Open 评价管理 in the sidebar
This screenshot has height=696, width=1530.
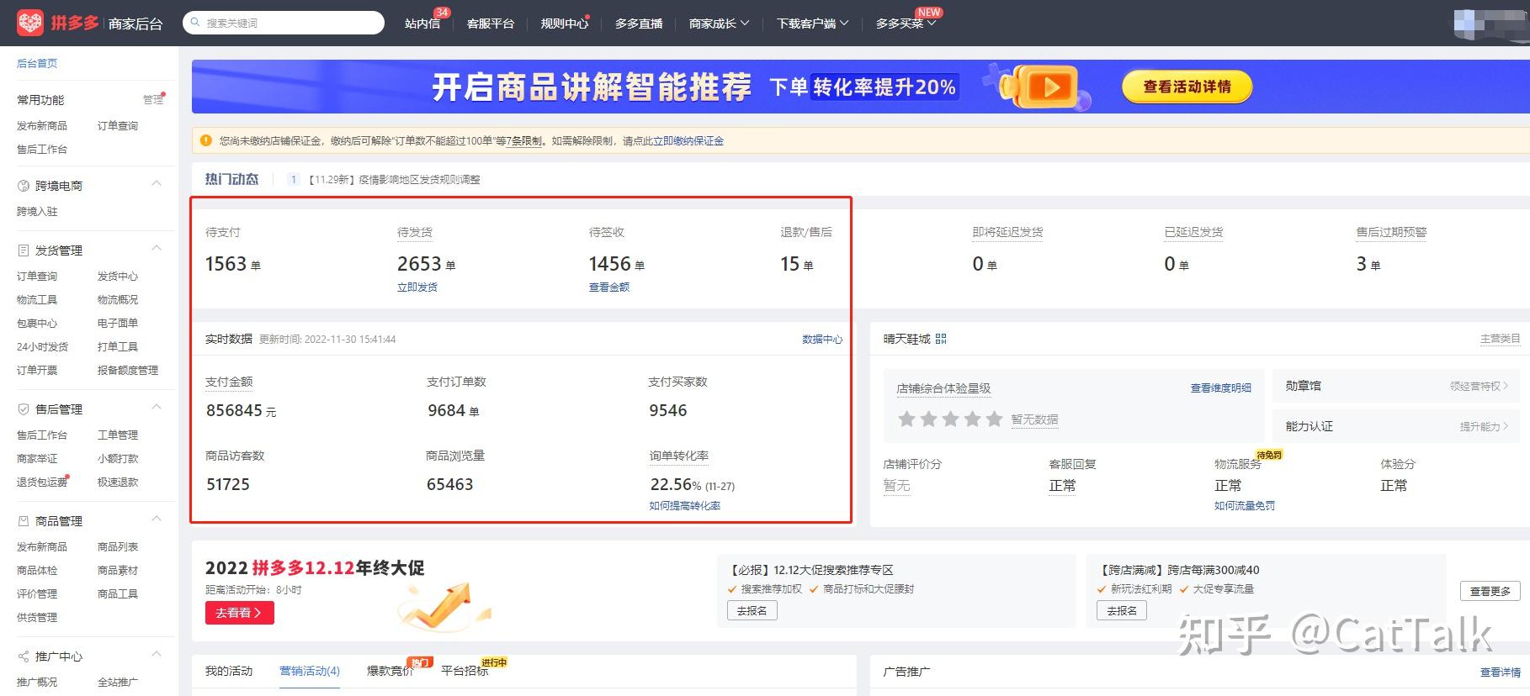[37, 593]
